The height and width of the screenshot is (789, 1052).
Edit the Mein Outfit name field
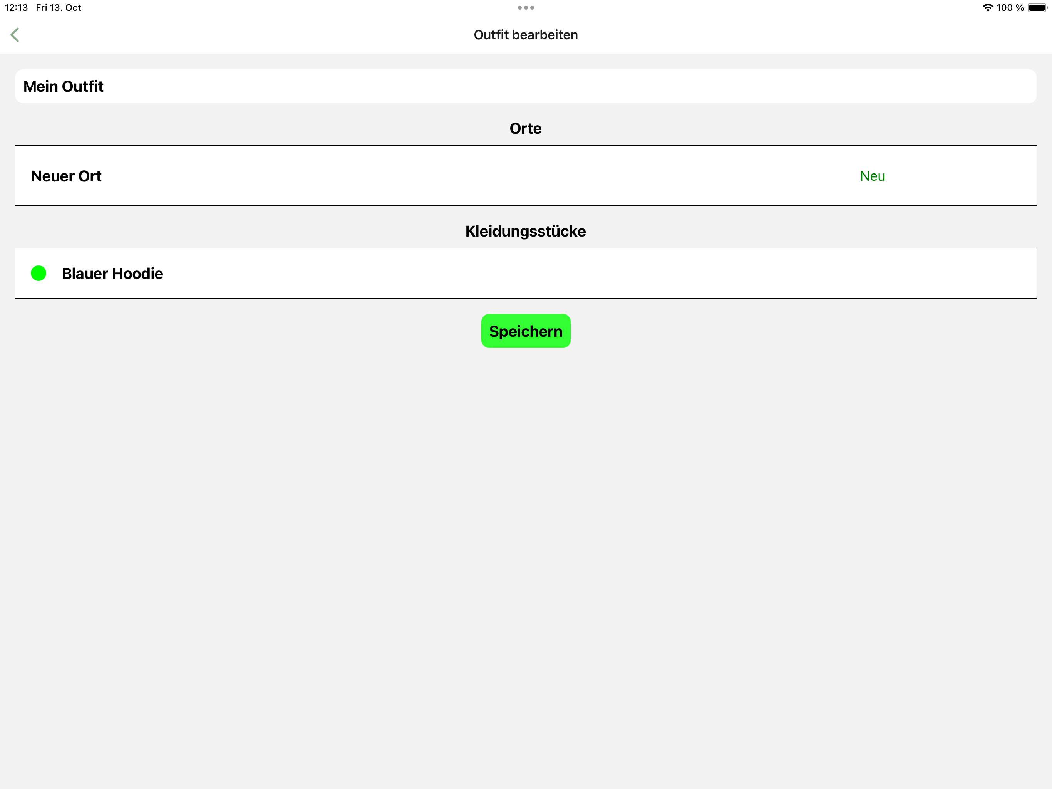526,86
